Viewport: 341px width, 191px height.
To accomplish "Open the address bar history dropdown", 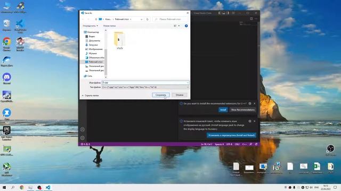I will (x=142, y=19).
